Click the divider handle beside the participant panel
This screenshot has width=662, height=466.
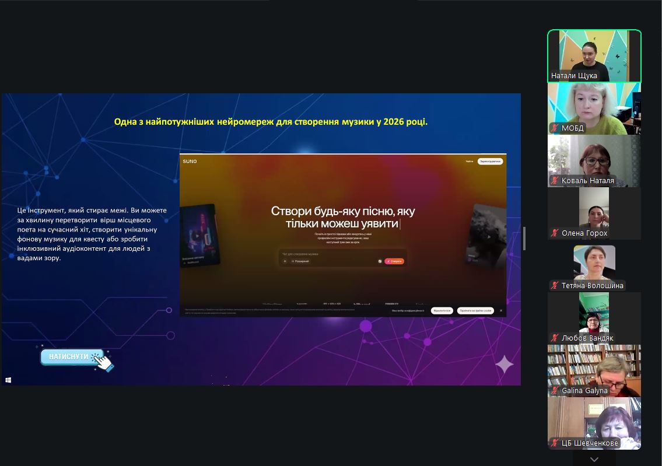tap(524, 239)
